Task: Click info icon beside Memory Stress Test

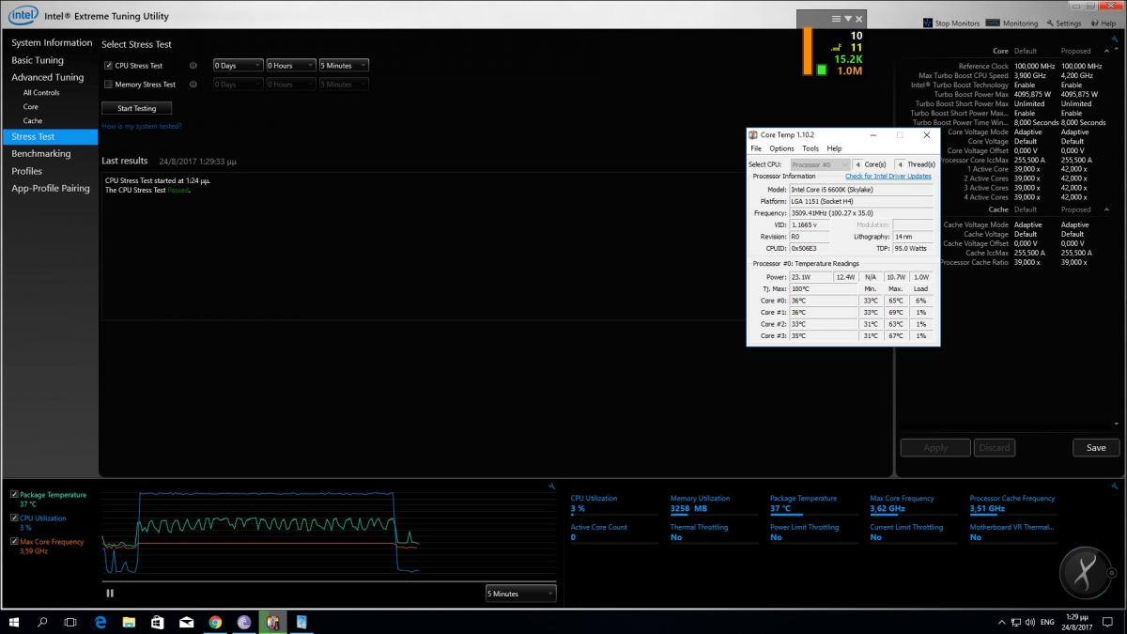Action: pos(193,85)
